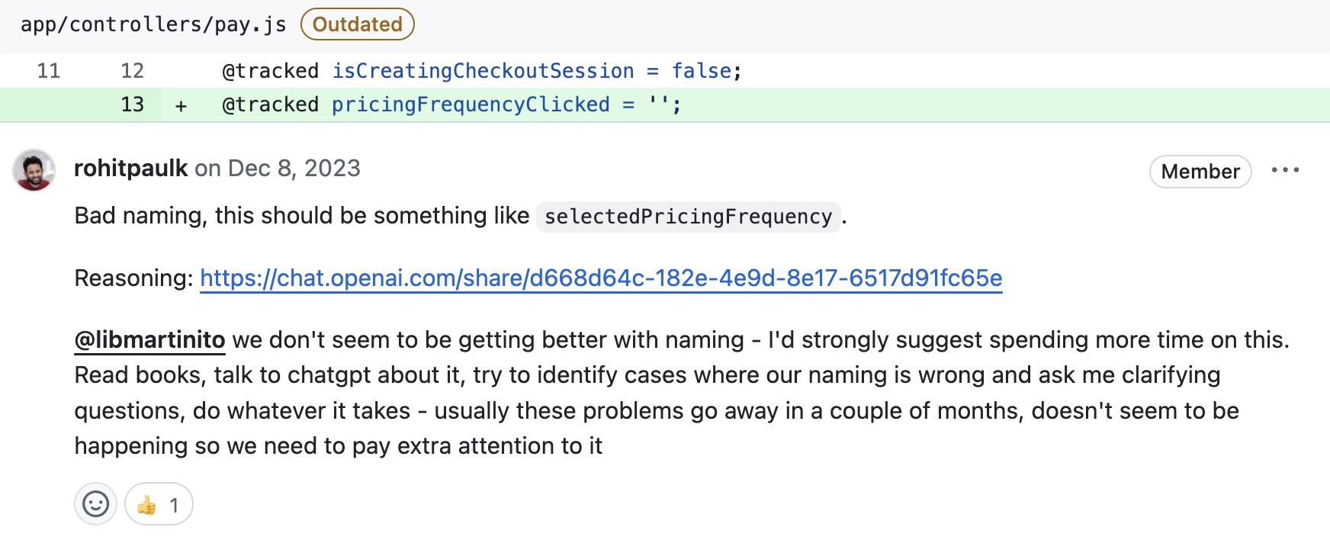Viewport: 1330px width, 540px height.
Task: Click the @libmartinito mention
Action: click(x=149, y=339)
